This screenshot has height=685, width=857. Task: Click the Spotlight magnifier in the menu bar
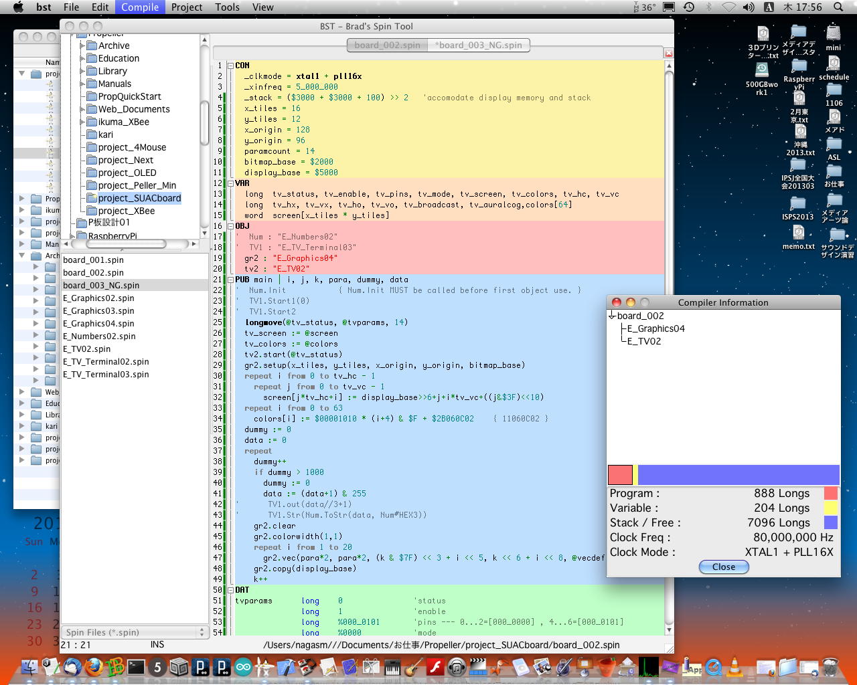[838, 7]
